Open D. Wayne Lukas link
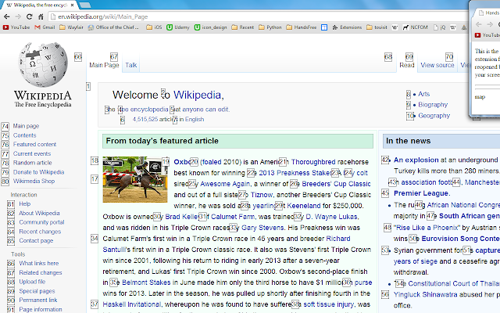The width and height of the screenshot is (500, 313). point(332,217)
